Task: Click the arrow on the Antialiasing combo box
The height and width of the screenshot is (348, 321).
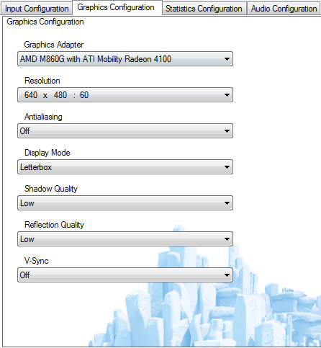Action: pyautogui.click(x=227, y=131)
